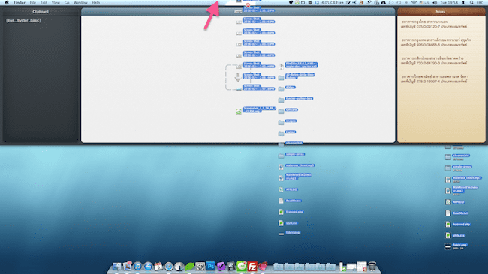Click the volume icon in the menu bar
Screen dimensions: 488x274
click(x=435, y=3)
